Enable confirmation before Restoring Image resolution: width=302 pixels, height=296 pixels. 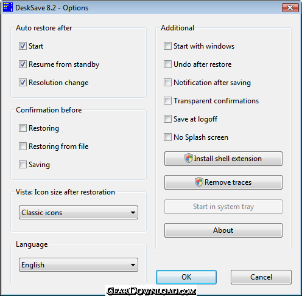[x=23, y=128]
